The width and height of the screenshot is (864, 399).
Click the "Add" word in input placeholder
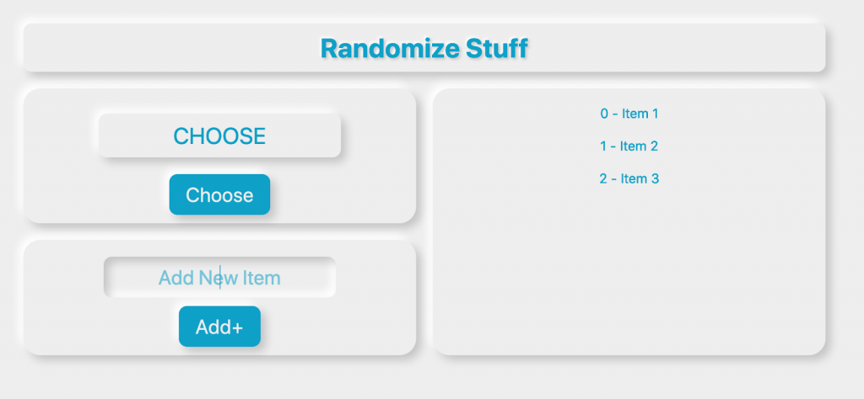coord(175,278)
